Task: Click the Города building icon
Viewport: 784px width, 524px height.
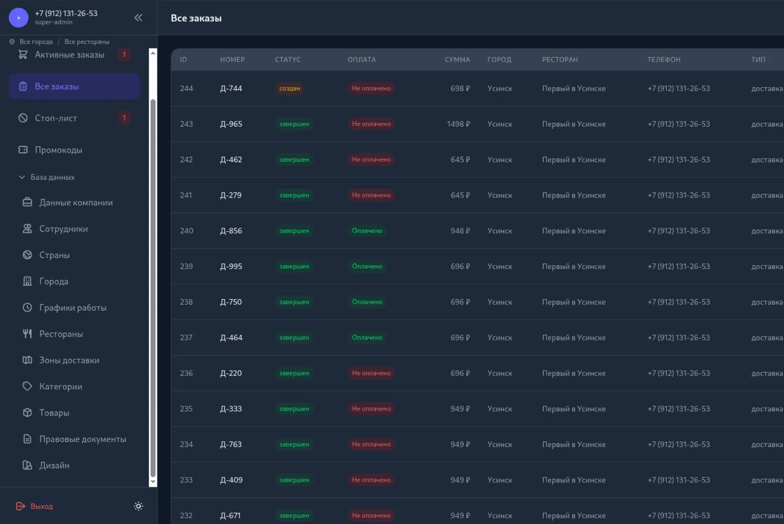Action: coord(27,281)
